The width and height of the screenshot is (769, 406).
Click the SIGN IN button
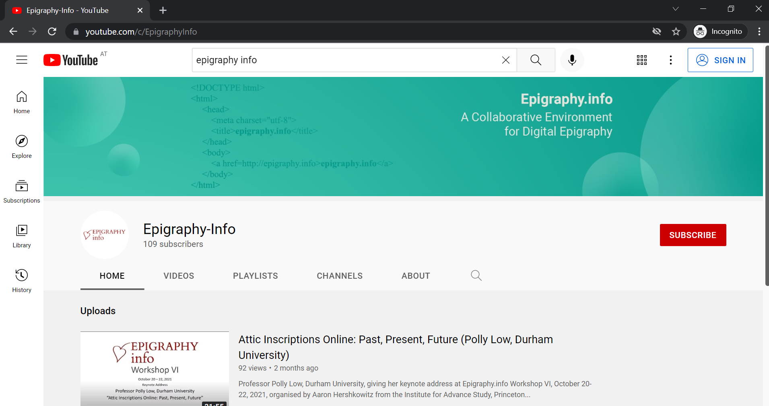click(x=720, y=60)
